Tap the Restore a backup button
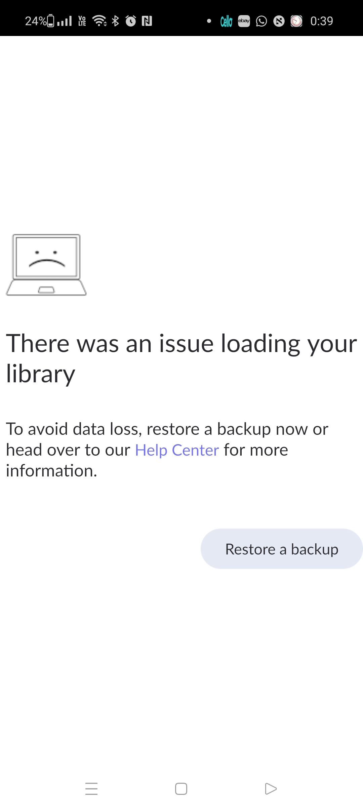The height and width of the screenshot is (811, 363). (282, 549)
